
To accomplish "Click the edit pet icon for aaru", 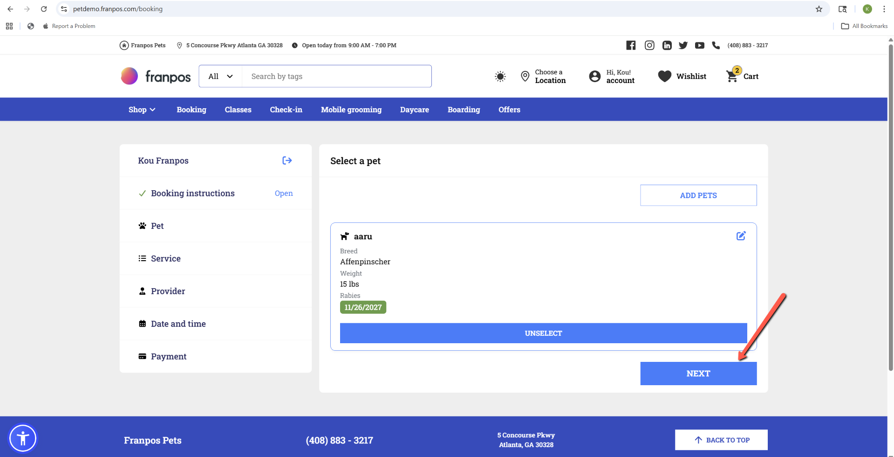I will 741,236.
